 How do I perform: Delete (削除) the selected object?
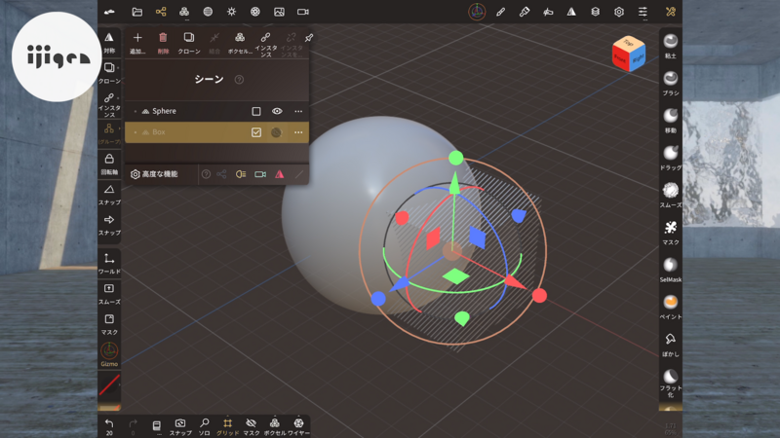(x=163, y=43)
